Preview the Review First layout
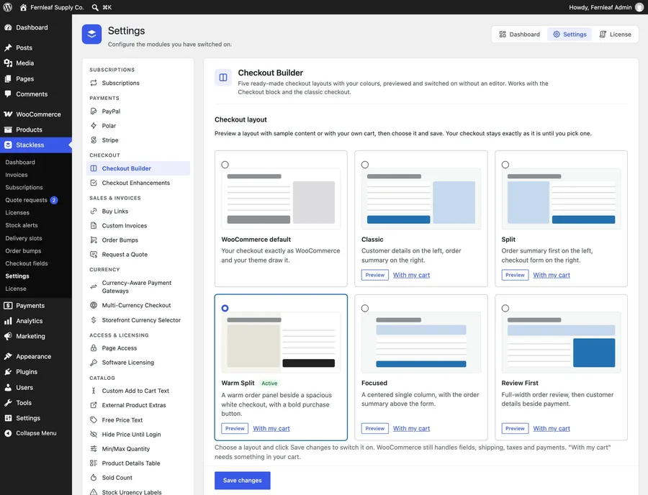 (x=515, y=429)
